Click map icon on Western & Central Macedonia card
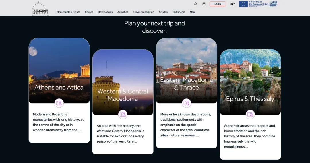Screen dimensions: 310x163 point(123,115)
